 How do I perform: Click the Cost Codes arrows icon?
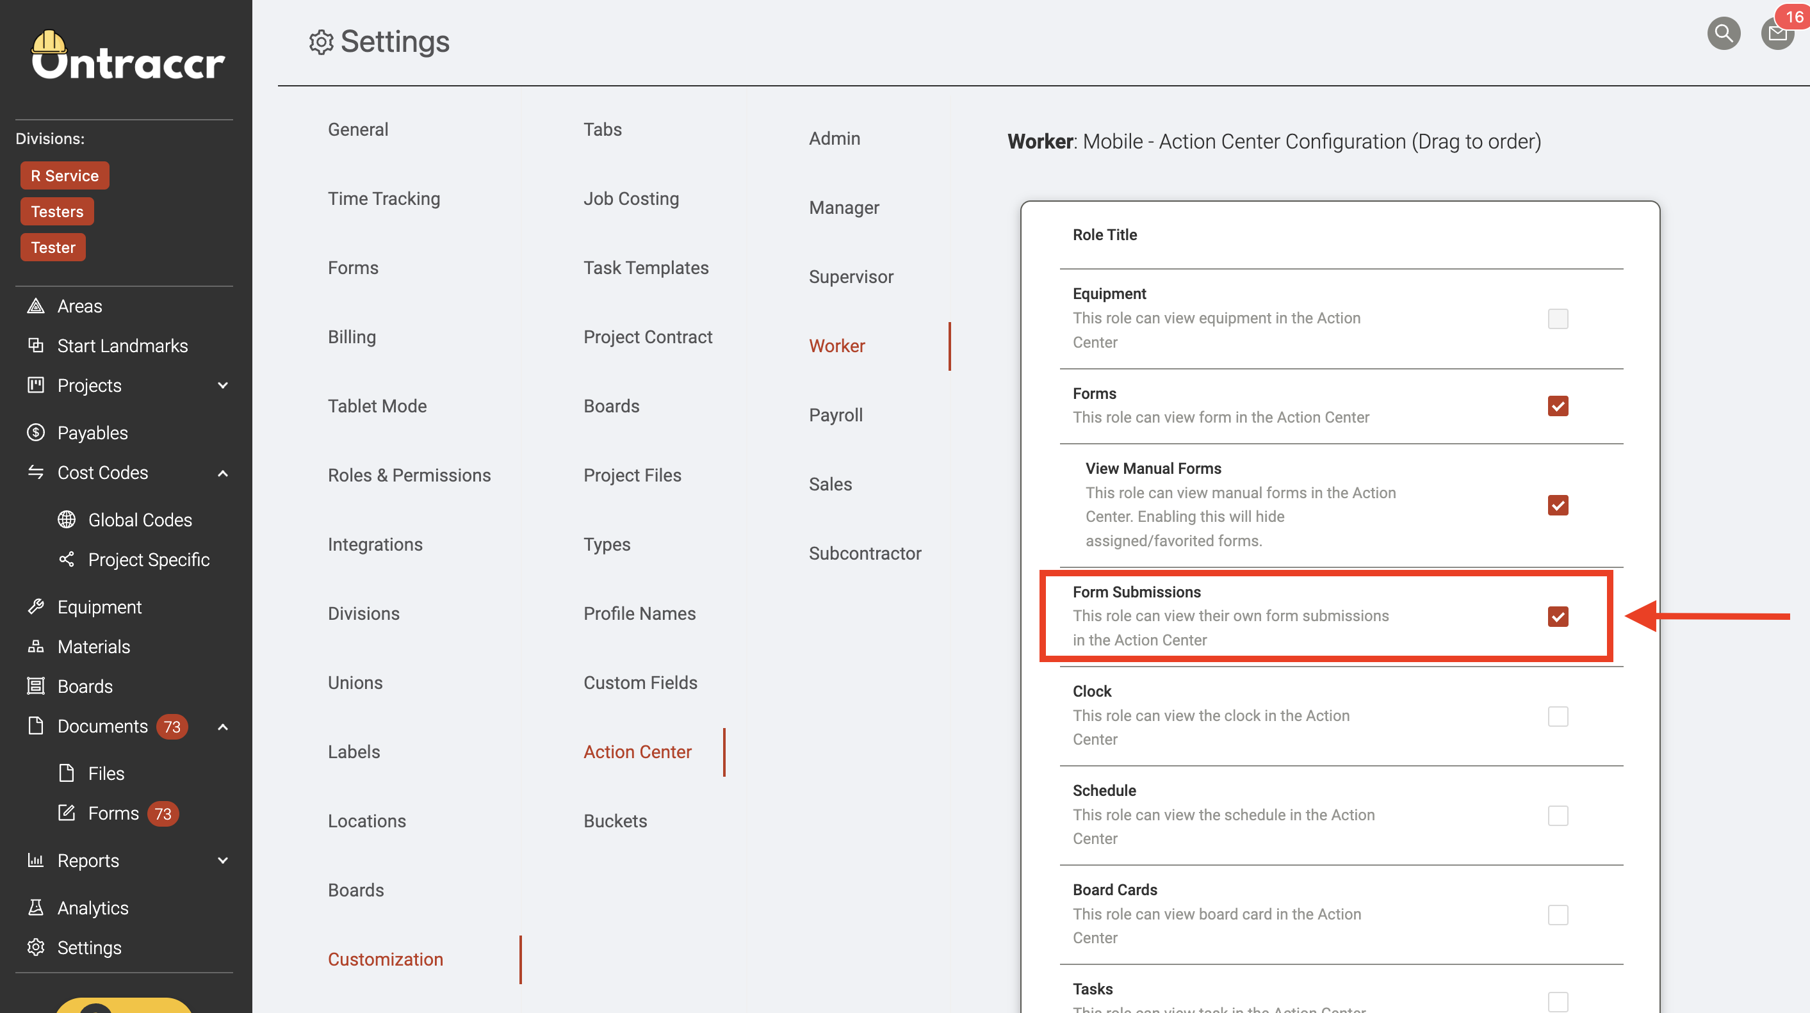tap(36, 472)
